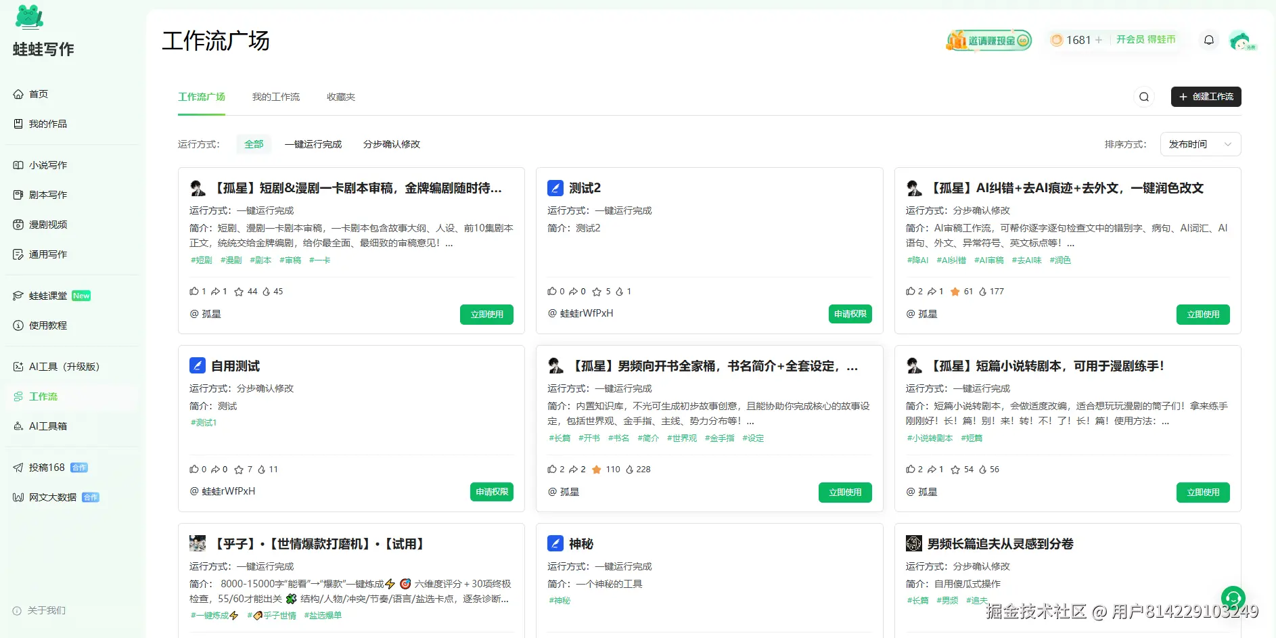This screenshot has width=1276, height=638.
Task: Click the blue pen icon on 神秘 card
Action: (x=555, y=543)
